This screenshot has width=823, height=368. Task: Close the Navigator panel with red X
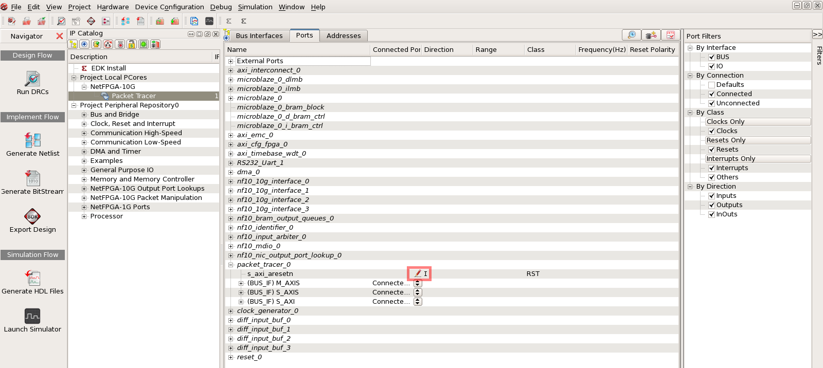click(60, 36)
